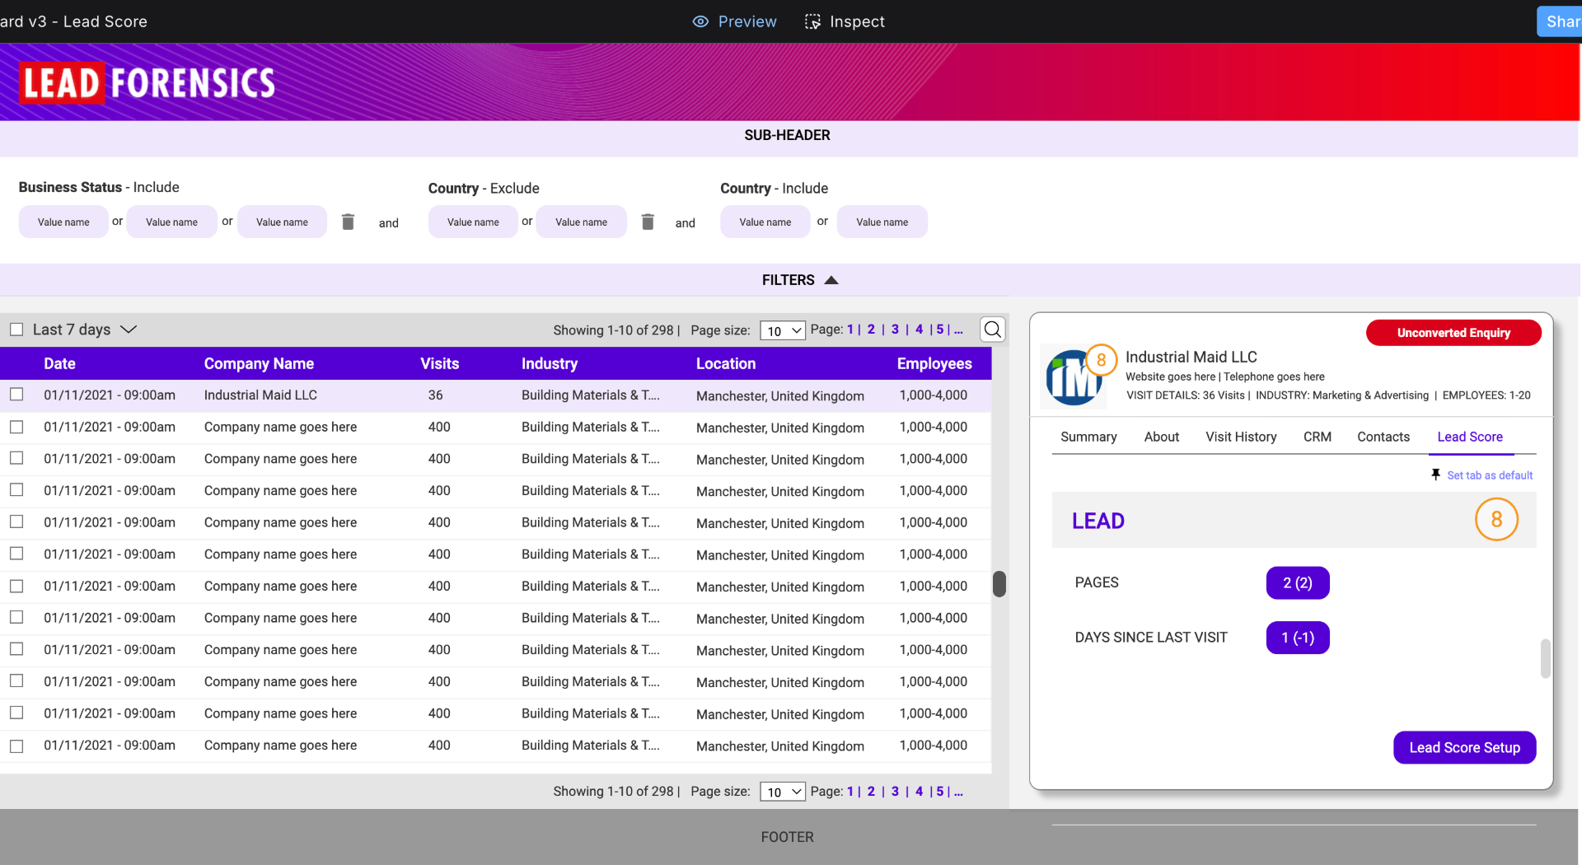The image size is (1582, 865).
Task: Open the Page size dropdown below the table
Action: pyautogui.click(x=783, y=792)
